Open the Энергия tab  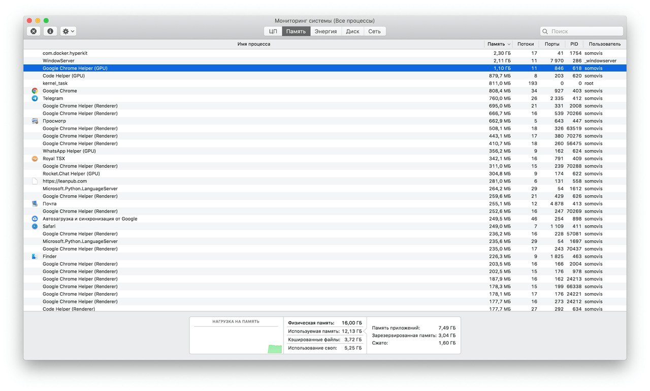pos(326,31)
